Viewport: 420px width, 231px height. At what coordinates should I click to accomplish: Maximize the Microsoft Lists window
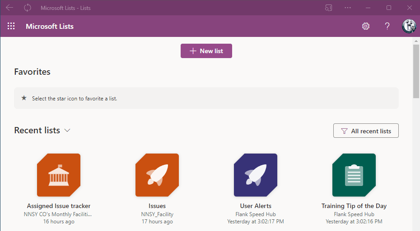(x=389, y=8)
